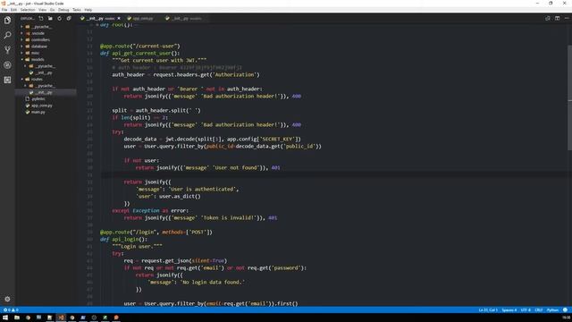572x322 pixels.
Task: Click the feedback smiley in status bar
Action: pos(565,310)
